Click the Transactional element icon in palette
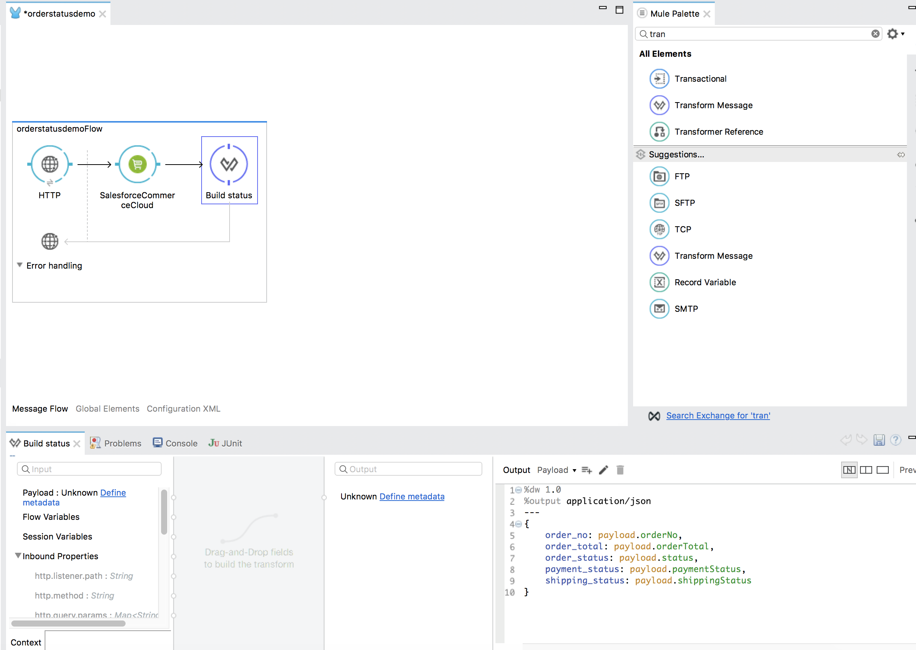Screen dimensions: 916x650 point(660,78)
